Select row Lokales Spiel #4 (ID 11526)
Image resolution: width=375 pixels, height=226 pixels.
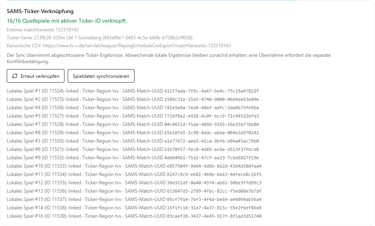[x=133, y=108]
